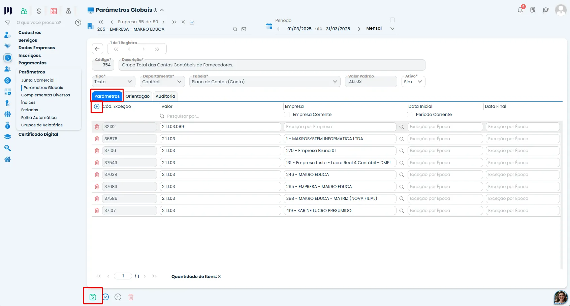Click the Pesquisar por search field

point(220,116)
